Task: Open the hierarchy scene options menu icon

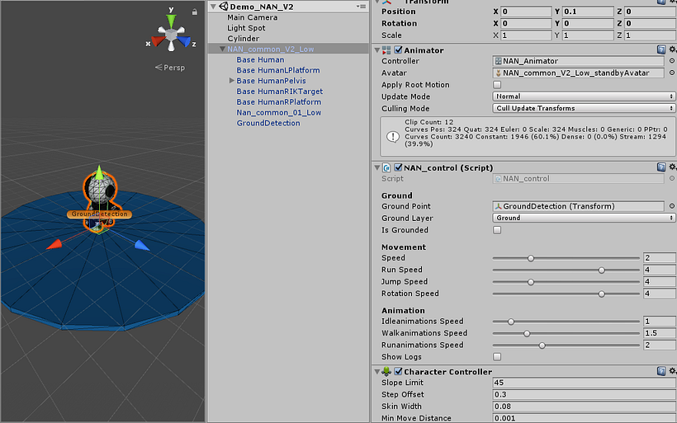Action: [x=362, y=7]
